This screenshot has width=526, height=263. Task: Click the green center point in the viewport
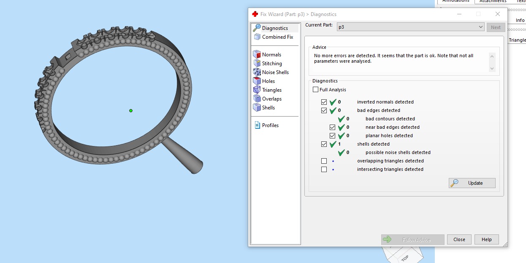click(131, 111)
